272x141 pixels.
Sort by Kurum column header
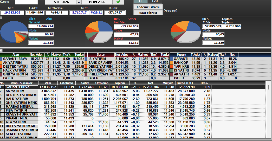[x=182, y=55]
